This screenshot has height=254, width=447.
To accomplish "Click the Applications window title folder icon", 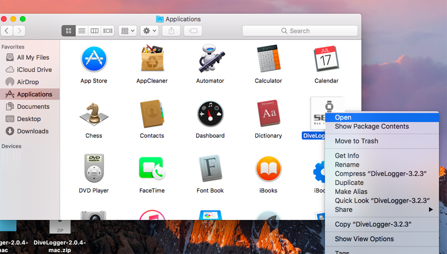I will 160,19.
